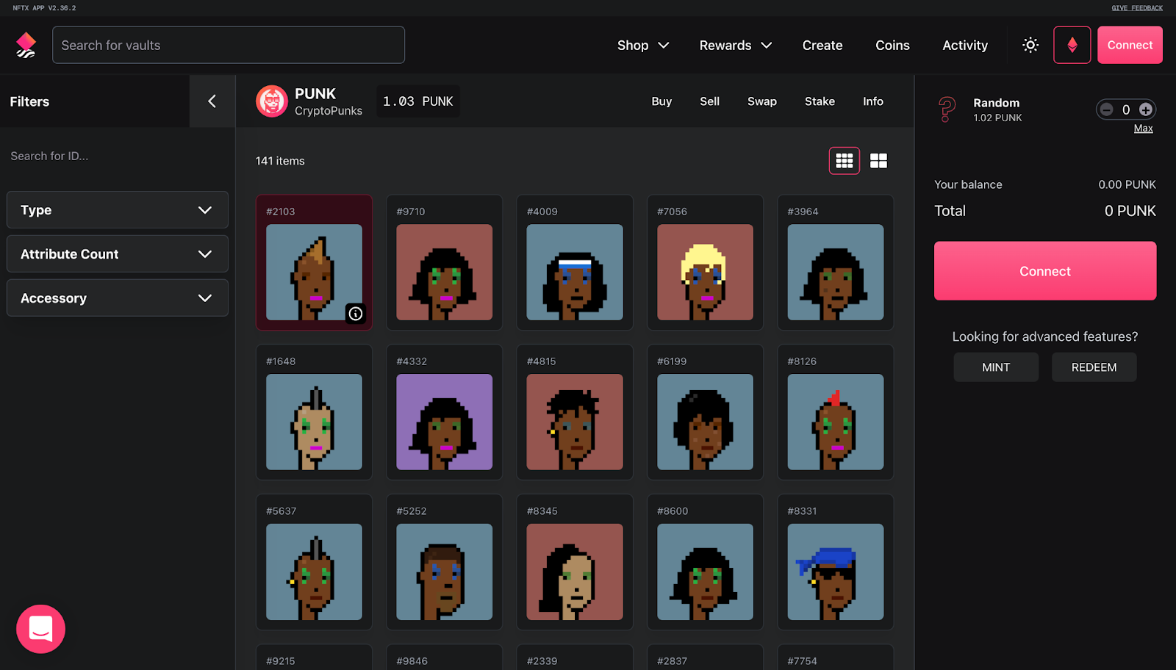Select punk #2103 thumbnail
Image resolution: width=1176 pixels, height=670 pixels.
[x=314, y=272]
